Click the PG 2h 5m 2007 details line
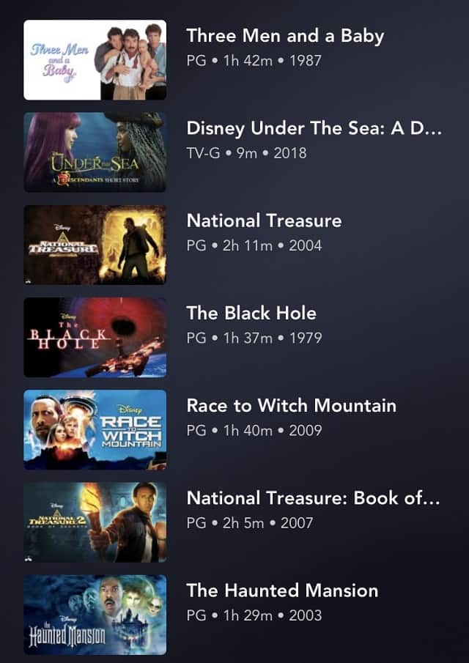This screenshot has height=663, width=469. [x=249, y=522]
